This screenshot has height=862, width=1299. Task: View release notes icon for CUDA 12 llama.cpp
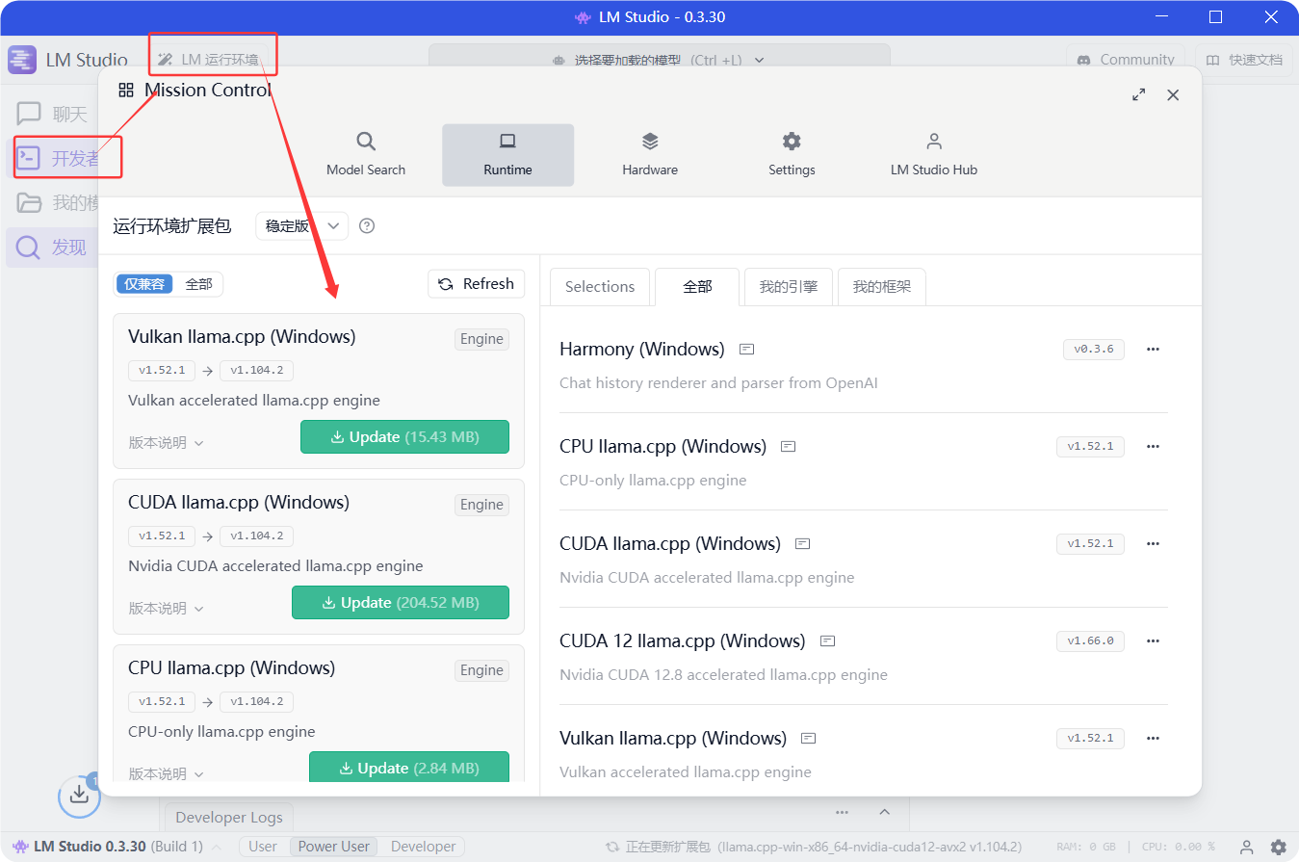[x=827, y=641]
